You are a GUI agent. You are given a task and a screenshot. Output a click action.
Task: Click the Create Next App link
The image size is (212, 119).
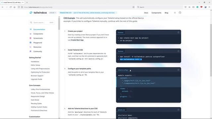pyautogui.click(x=77, y=40)
